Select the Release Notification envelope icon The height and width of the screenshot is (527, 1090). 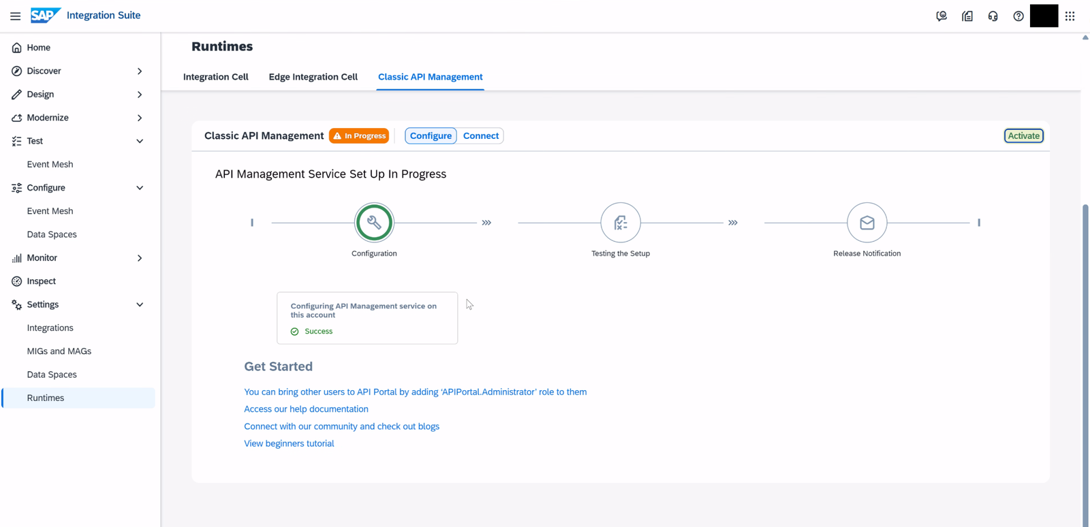[x=867, y=223]
